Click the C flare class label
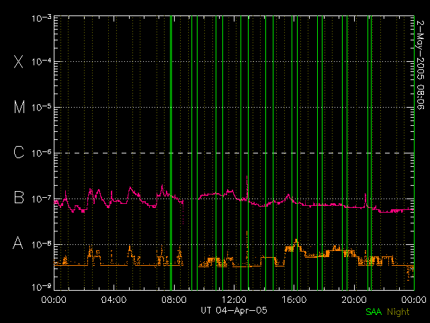430x323 pixels. point(19,152)
